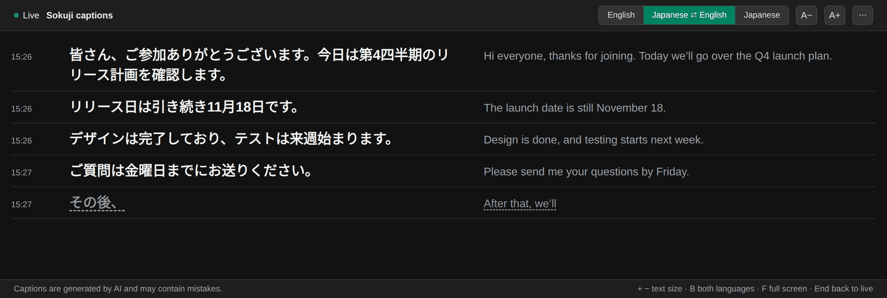
Task: Click the Sokuji captions title
Action: click(x=79, y=16)
